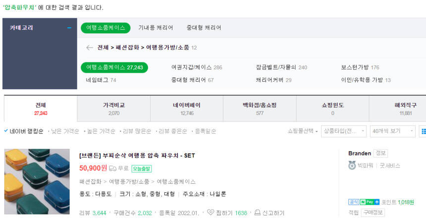The width and height of the screenshot is (426, 219).
Task: Click the blue grid view icon
Action: pos(423,131)
